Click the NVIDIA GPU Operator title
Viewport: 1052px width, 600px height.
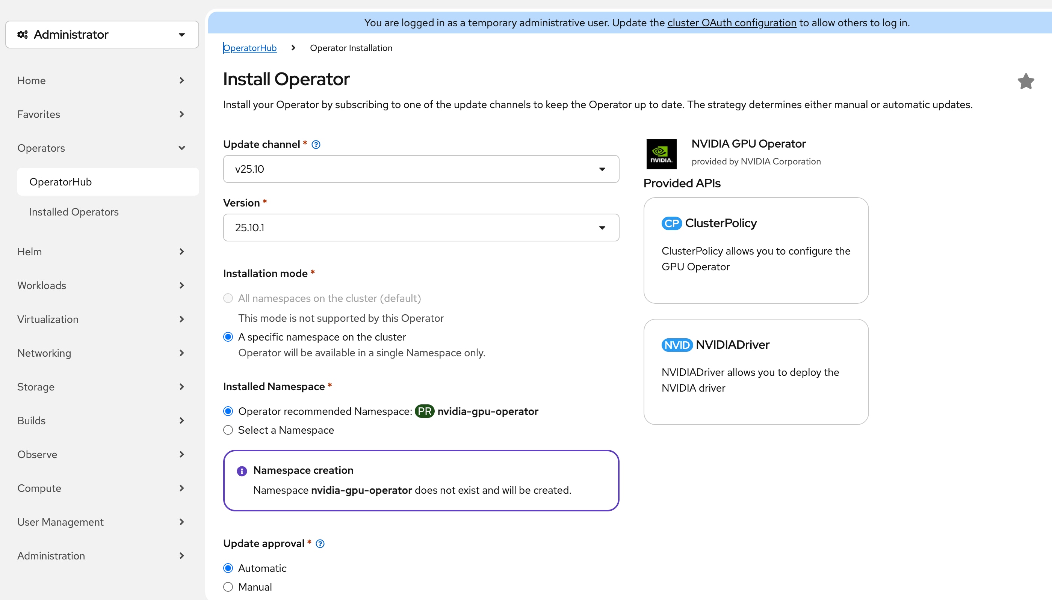click(748, 144)
